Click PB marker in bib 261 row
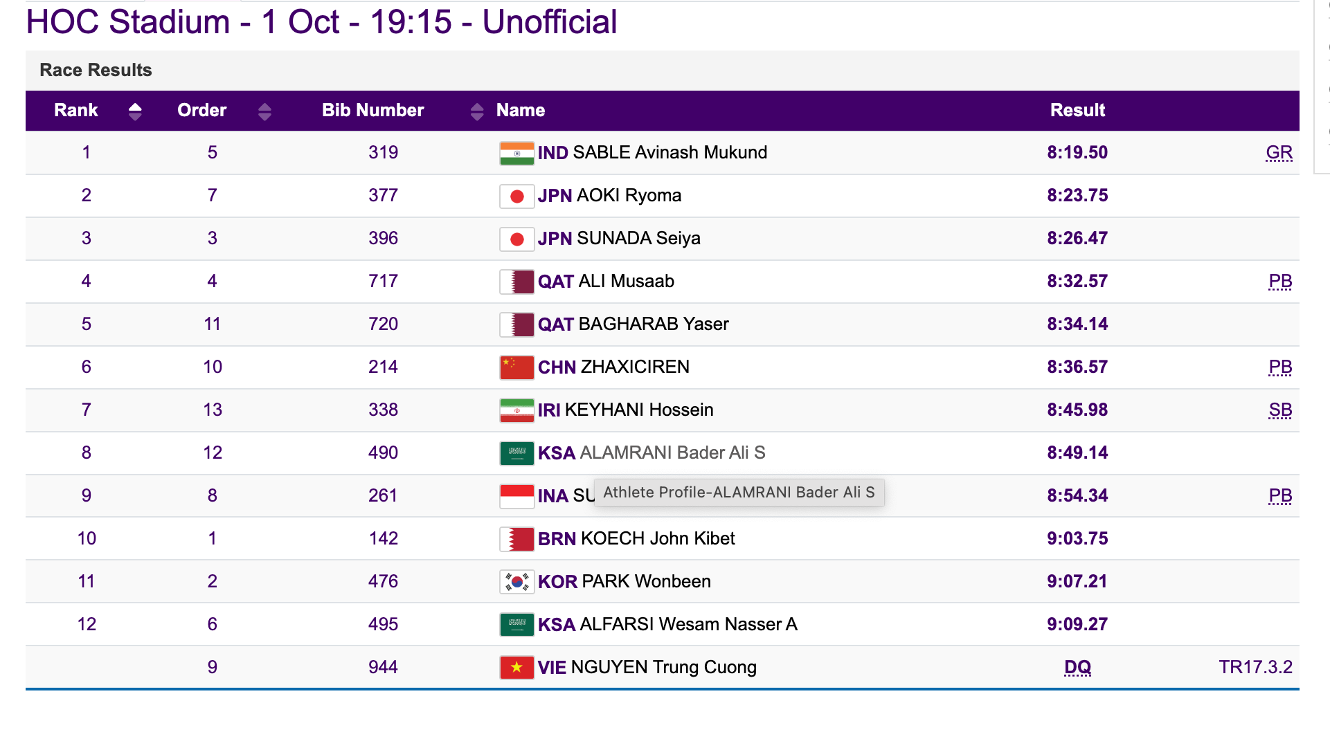The height and width of the screenshot is (732, 1330). point(1280,495)
